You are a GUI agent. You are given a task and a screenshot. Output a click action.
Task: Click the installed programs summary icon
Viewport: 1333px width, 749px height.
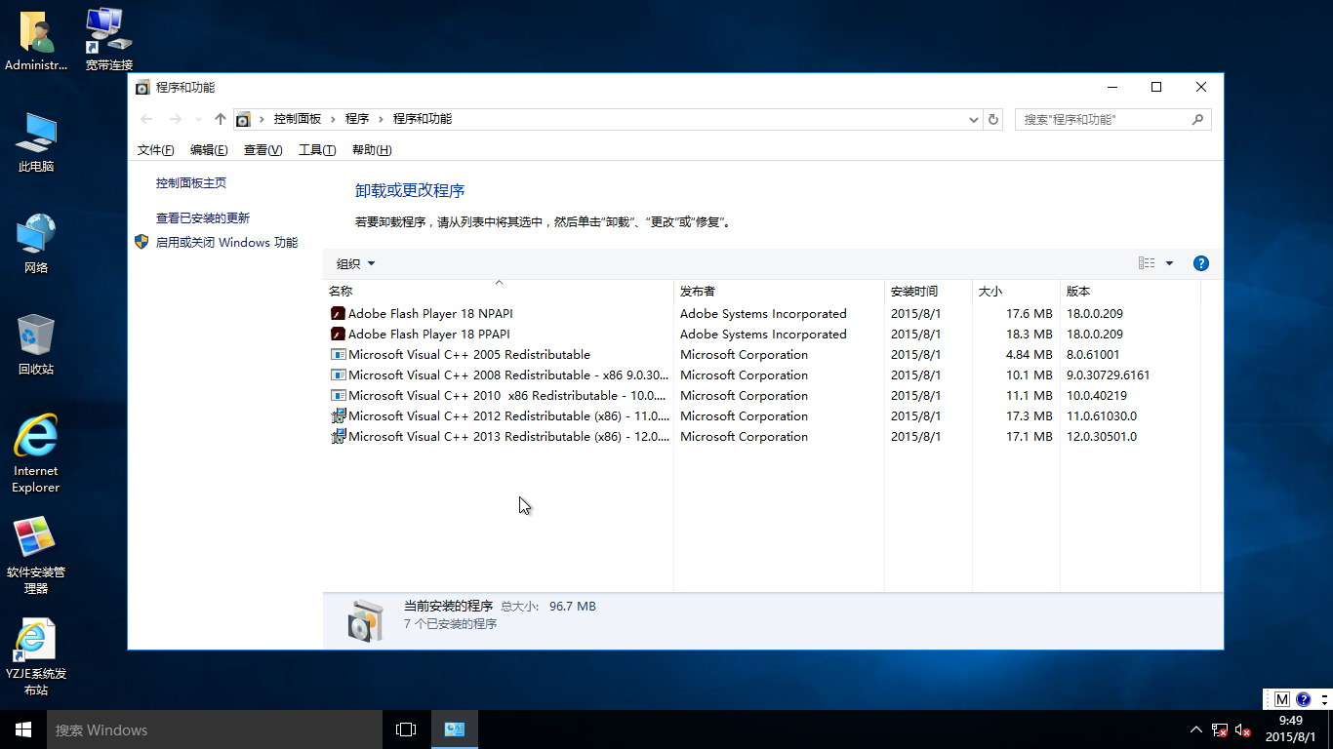point(366,619)
